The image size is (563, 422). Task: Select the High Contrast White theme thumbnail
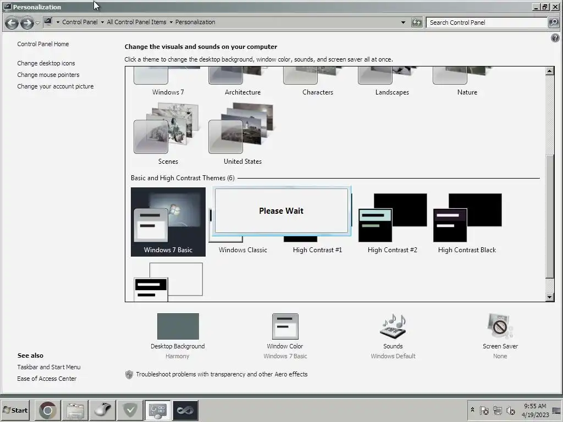[x=168, y=282]
